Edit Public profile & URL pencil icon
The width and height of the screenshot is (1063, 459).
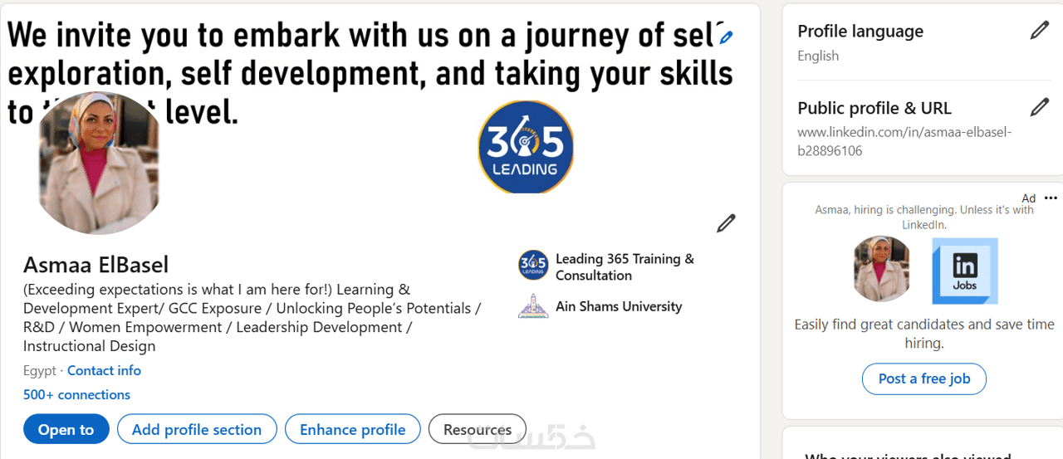1039,108
